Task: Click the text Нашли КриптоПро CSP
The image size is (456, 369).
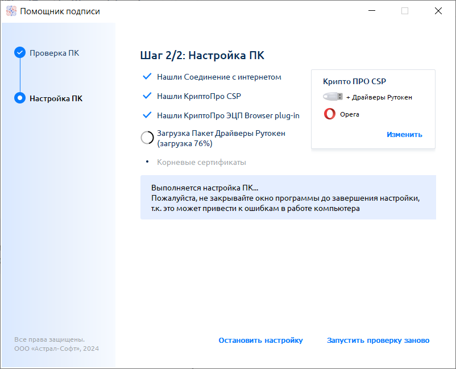Action: [199, 96]
